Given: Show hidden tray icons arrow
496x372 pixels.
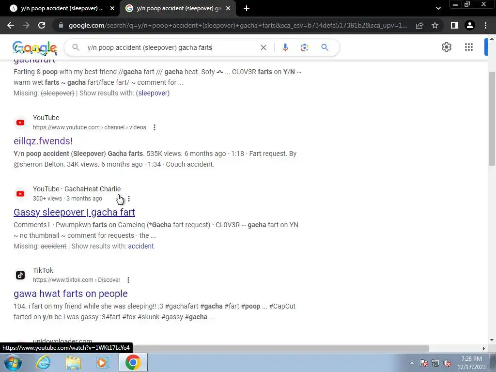Looking at the screenshot, I should [412, 363].
